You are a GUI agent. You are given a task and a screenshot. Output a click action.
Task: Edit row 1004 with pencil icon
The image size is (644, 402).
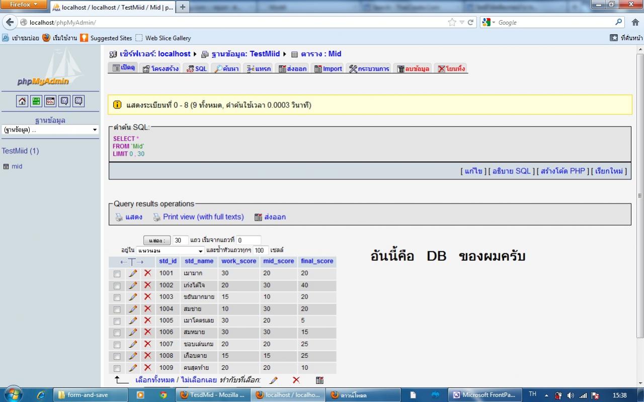pos(133,309)
